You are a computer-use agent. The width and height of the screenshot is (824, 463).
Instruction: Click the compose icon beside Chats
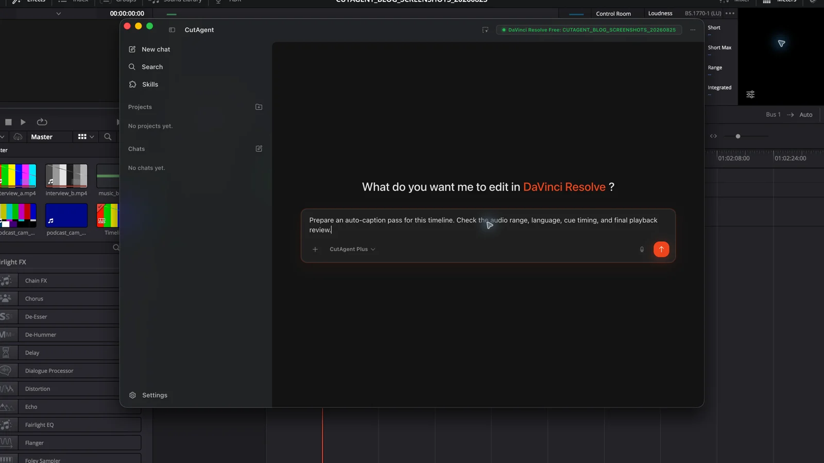pos(259,149)
